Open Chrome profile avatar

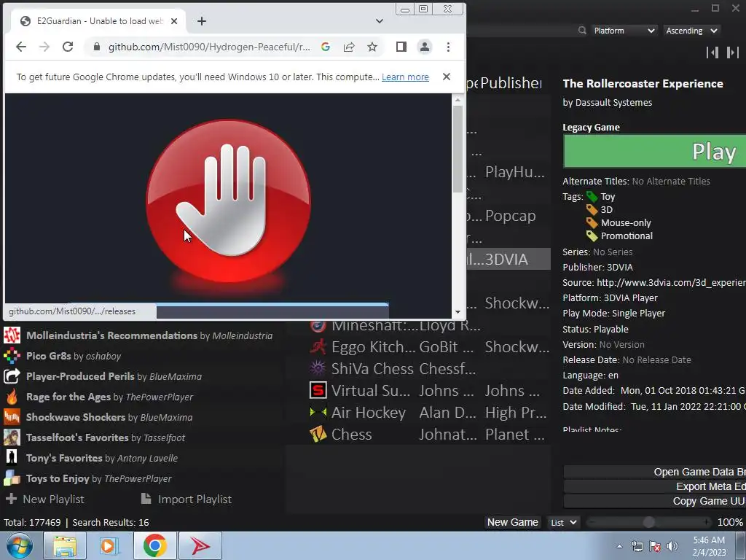tap(425, 47)
